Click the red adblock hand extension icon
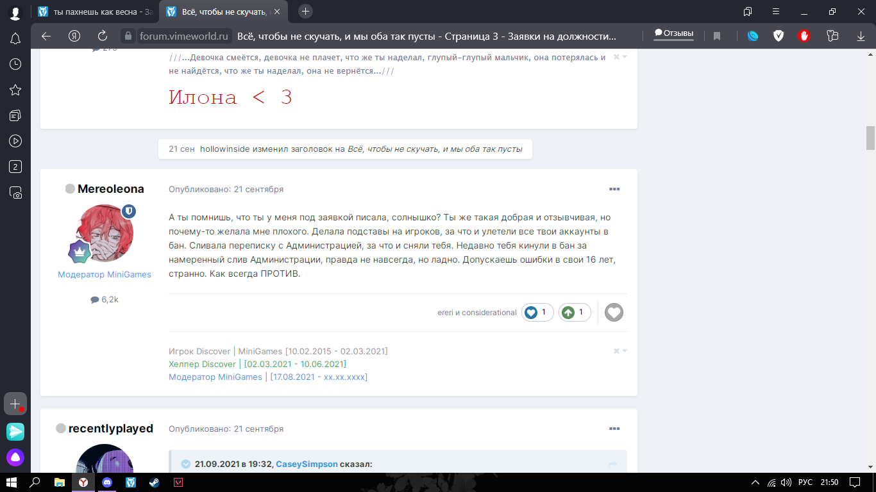The width and height of the screenshot is (876, 492). click(804, 36)
